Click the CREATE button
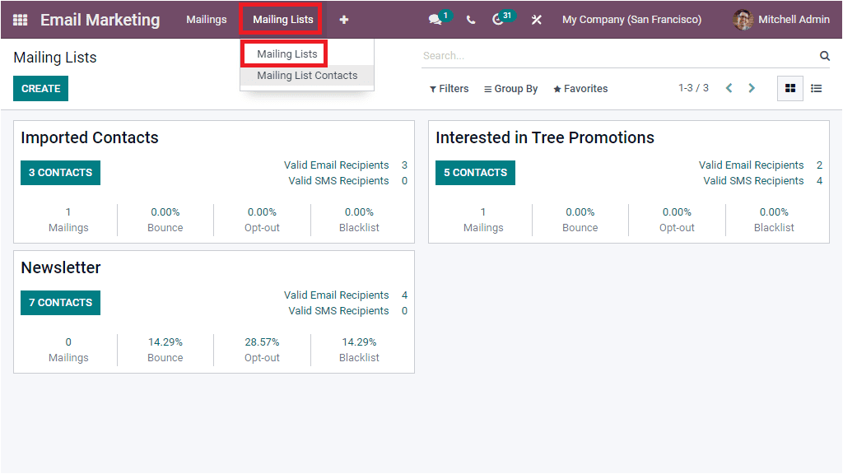This screenshot has height=474, width=843. [x=40, y=88]
